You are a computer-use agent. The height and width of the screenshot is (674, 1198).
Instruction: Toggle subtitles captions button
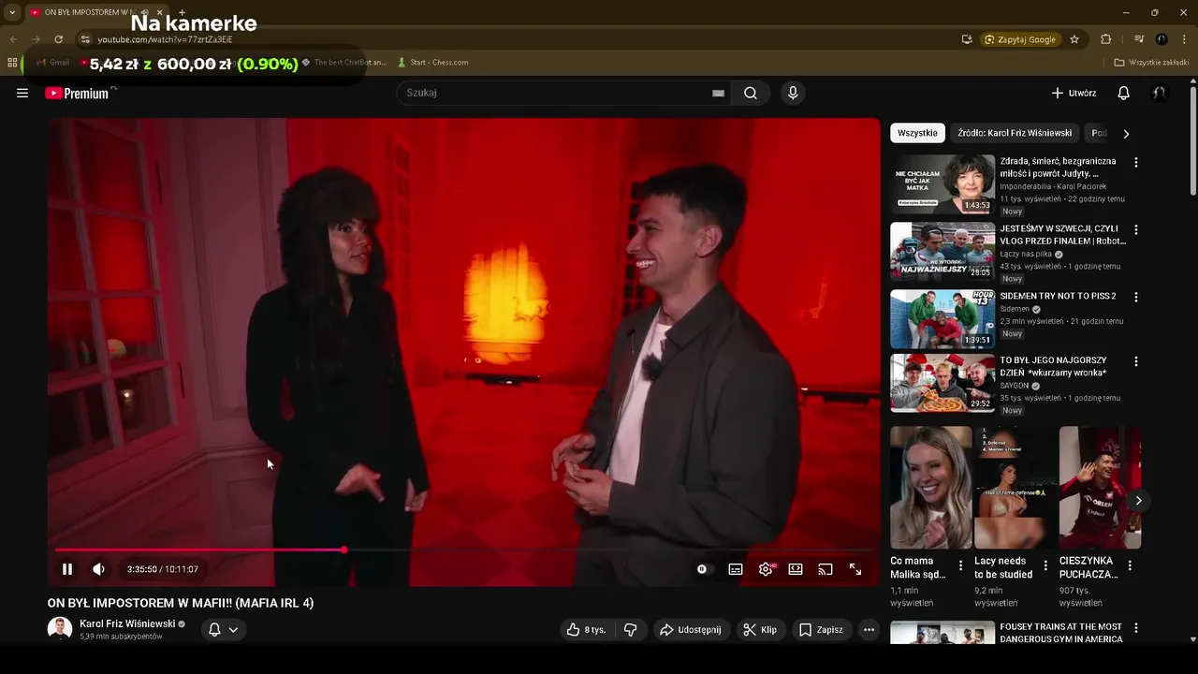coord(736,569)
